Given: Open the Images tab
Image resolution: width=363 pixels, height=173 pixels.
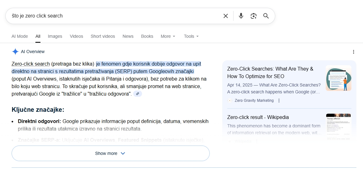Looking at the screenshot, I should coord(55,36).
